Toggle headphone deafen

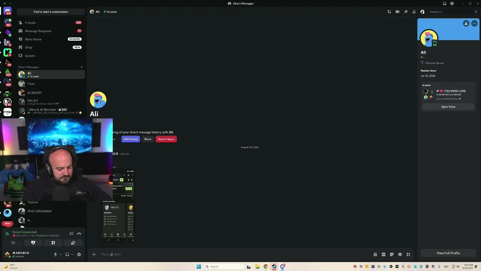(x=67, y=254)
